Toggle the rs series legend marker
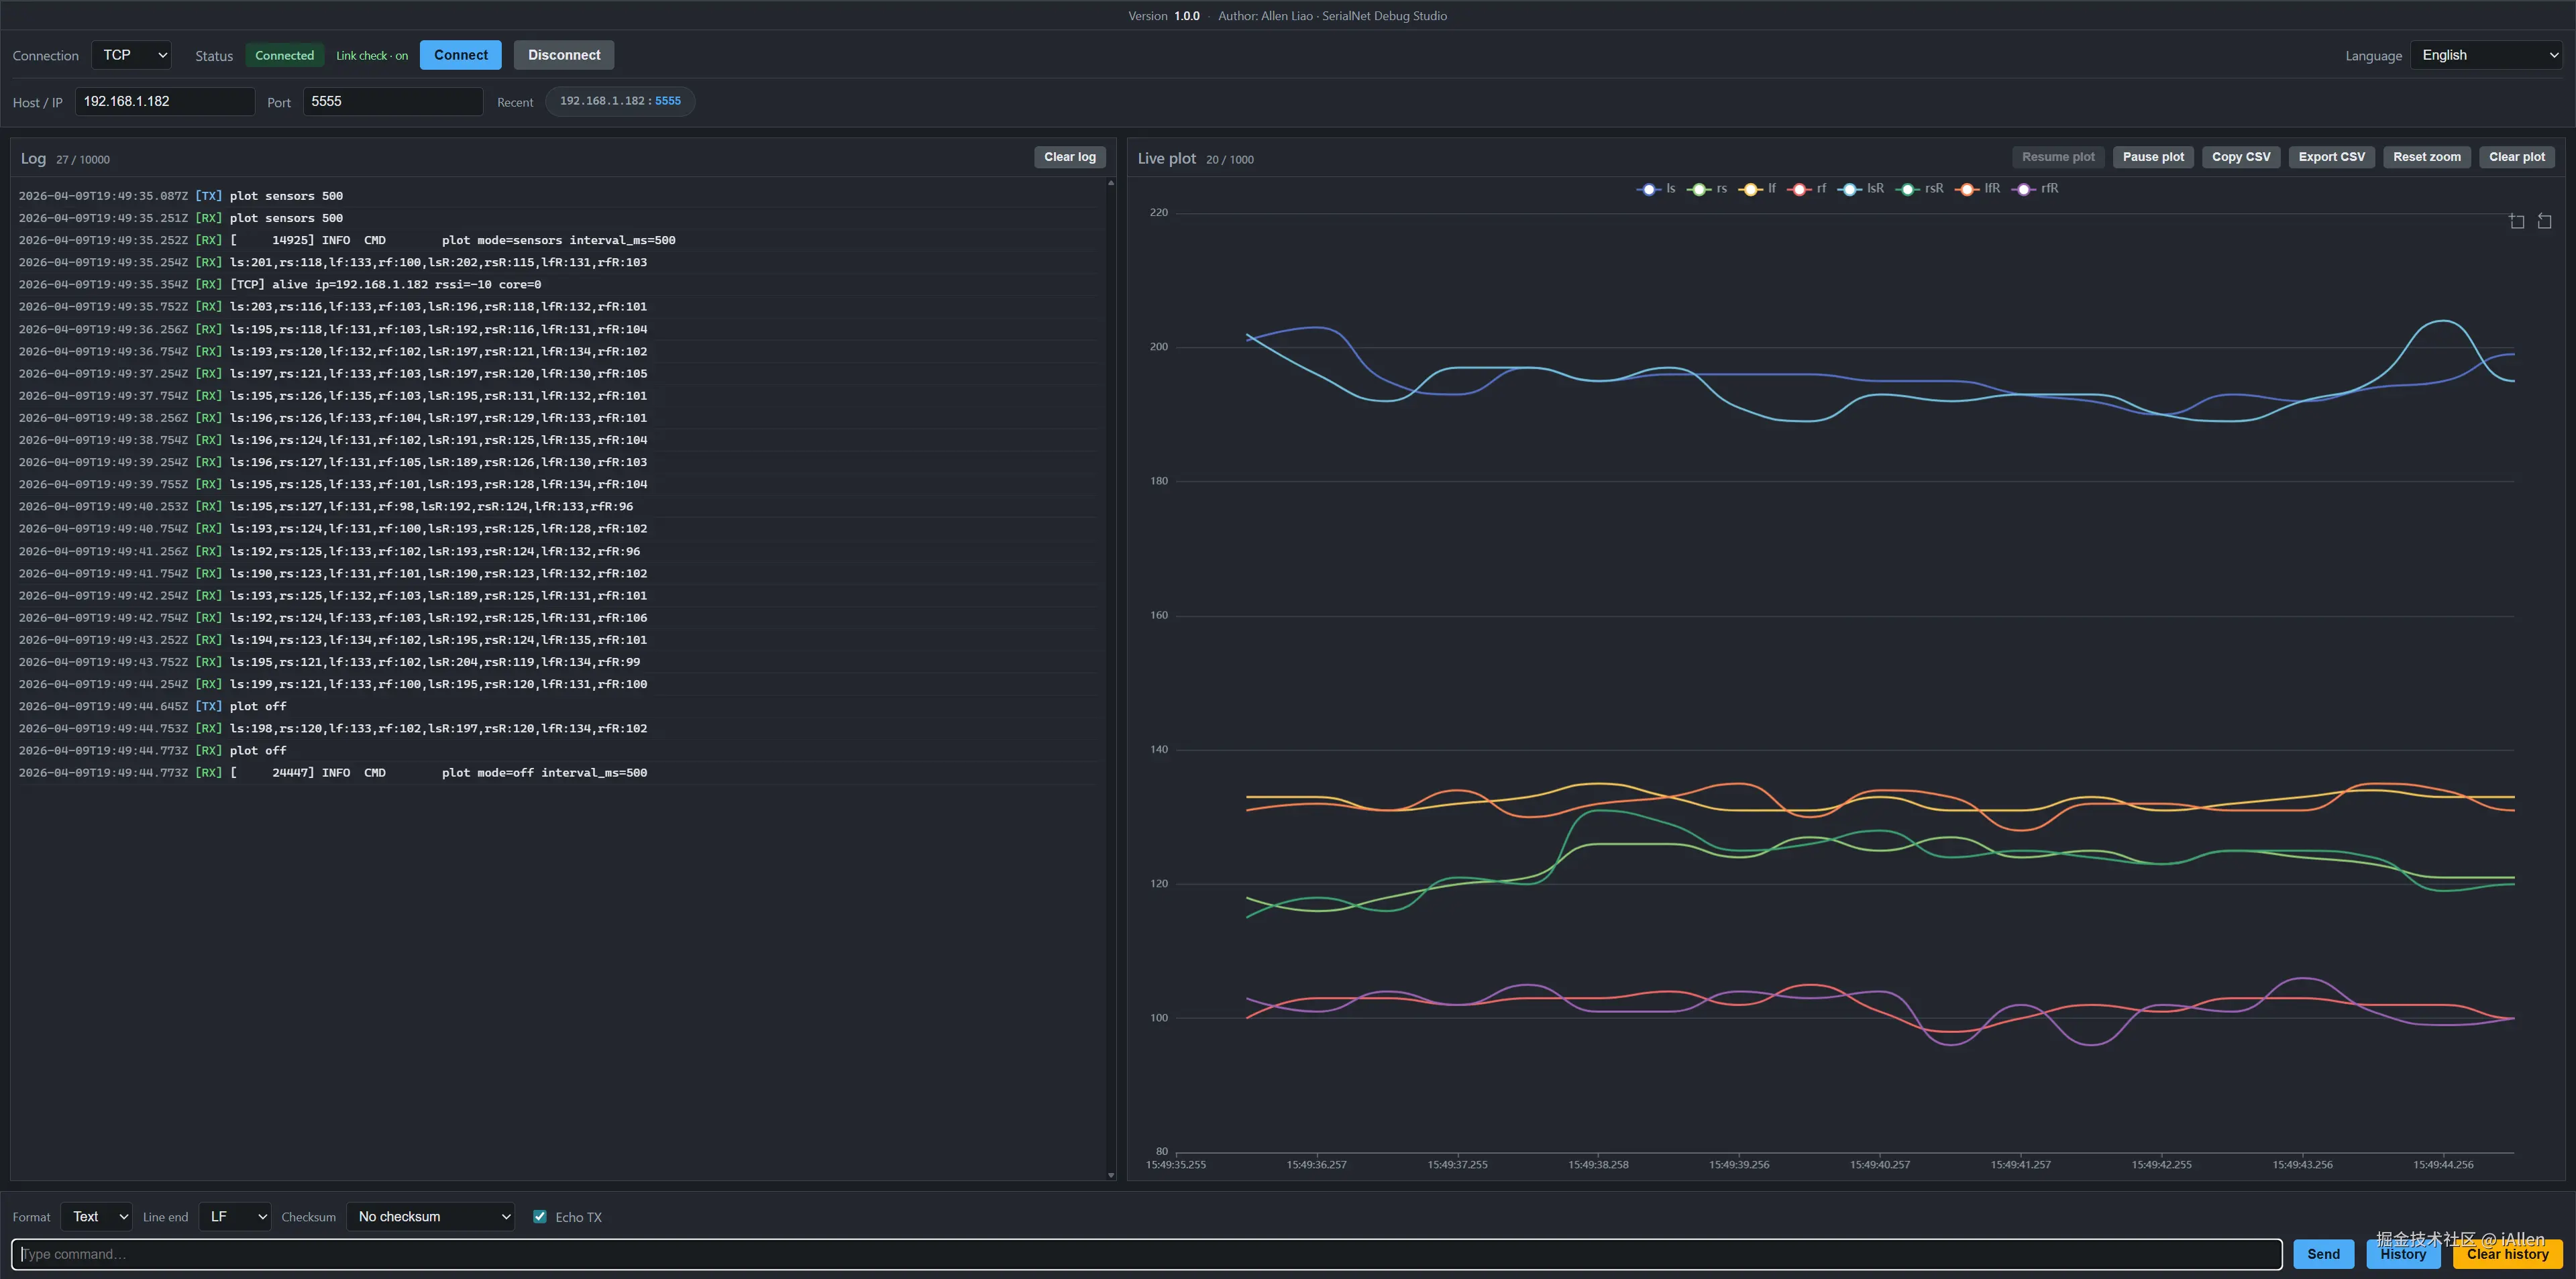This screenshot has height=1279, width=2576. [x=1699, y=189]
